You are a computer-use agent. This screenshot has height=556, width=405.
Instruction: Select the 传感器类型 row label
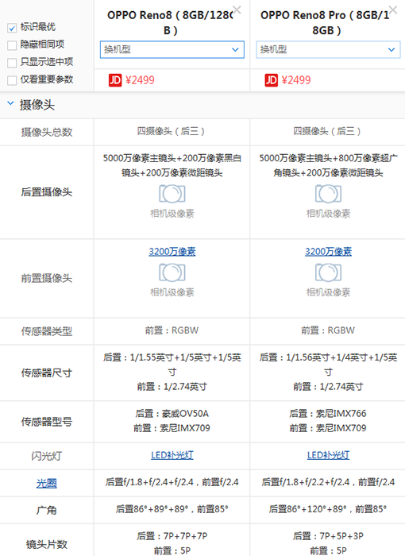[x=47, y=331]
